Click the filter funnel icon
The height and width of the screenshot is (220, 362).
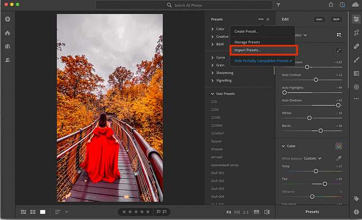(278, 5)
